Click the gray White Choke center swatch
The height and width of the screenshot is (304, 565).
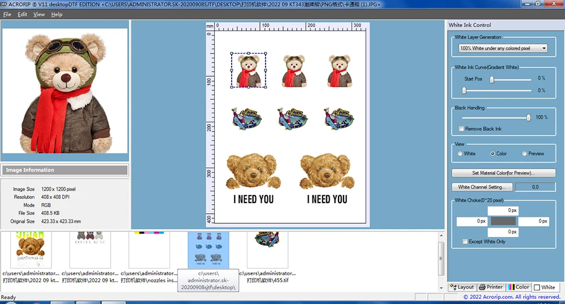tap(503, 221)
